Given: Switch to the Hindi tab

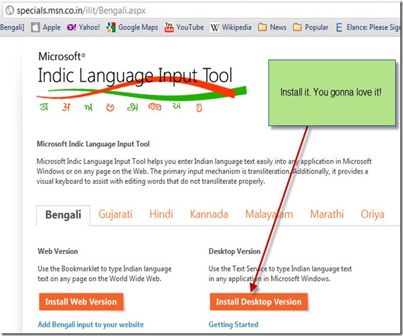Looking at the screenshot, I should (x=161, y=214).
